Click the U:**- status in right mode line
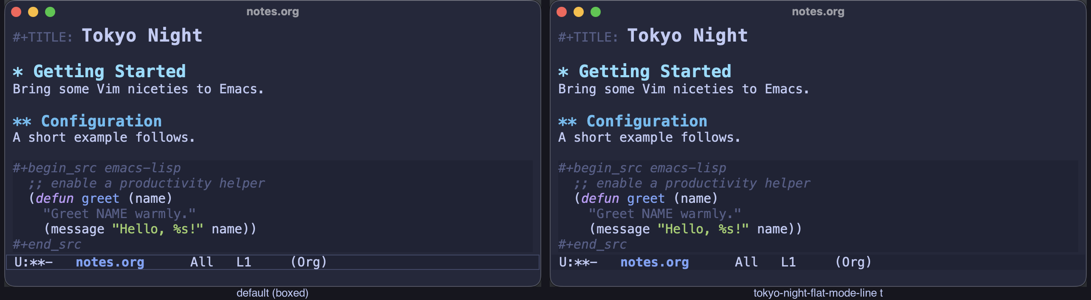 click(x=578, y=262)
